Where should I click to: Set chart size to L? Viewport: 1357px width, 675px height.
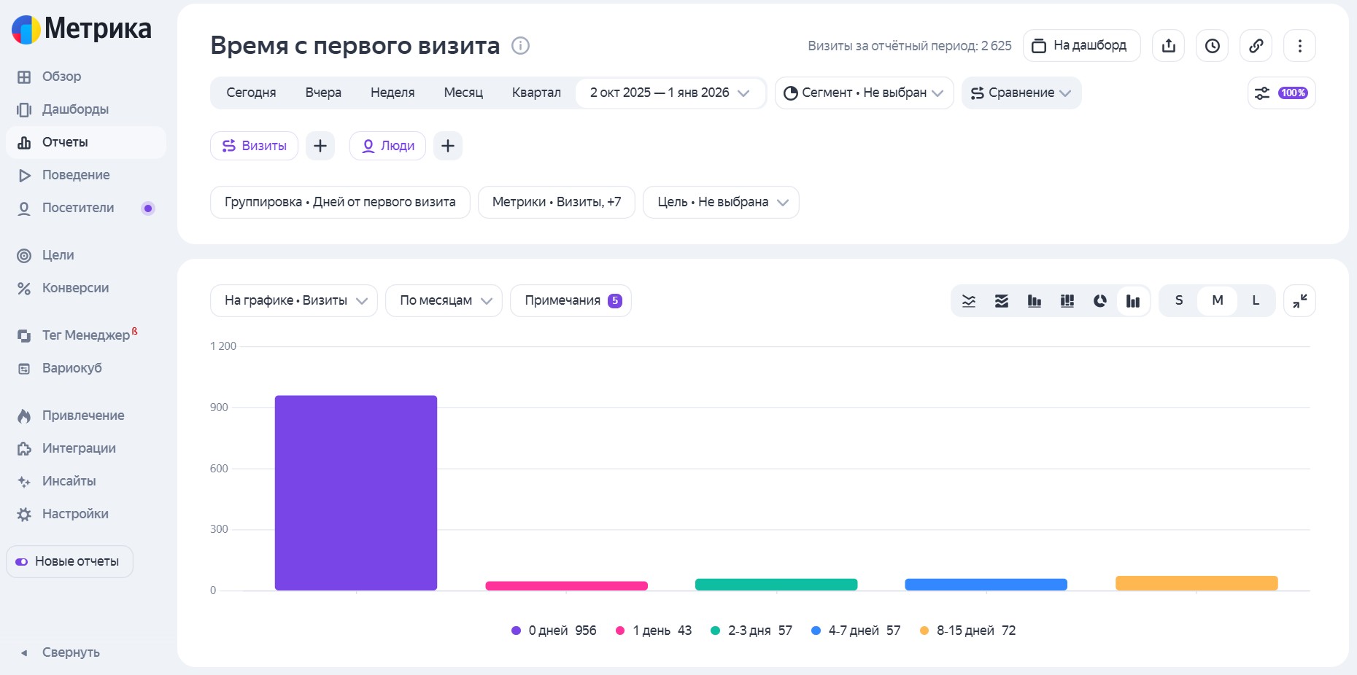[1256, 300]
